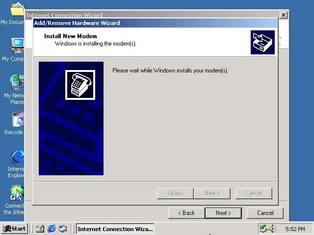Viewport: 314px width, 235px height.
Task: Launch Internet Explorer from quick launch
Action: 52,229
